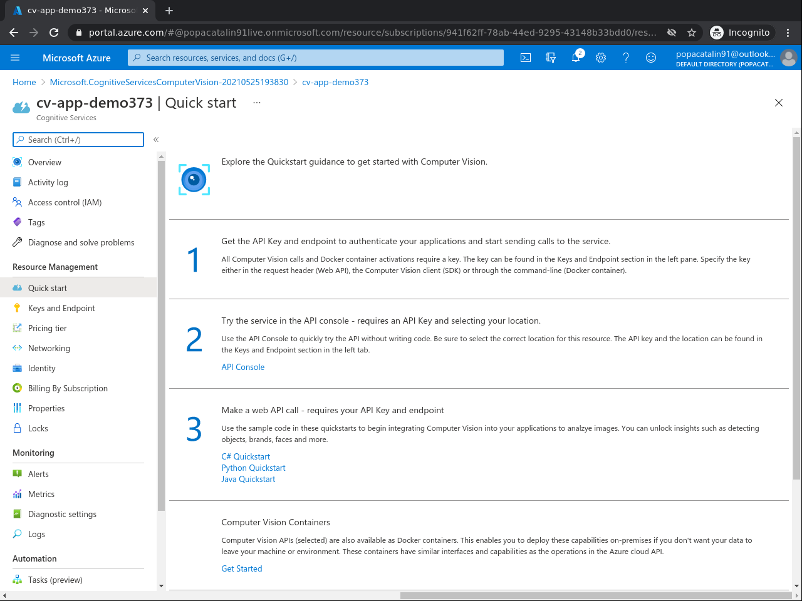Image resolution: width=802 pixels, height=601 pixels.
Task: Open directories and subscriptions filter icon
Action: 551,58
